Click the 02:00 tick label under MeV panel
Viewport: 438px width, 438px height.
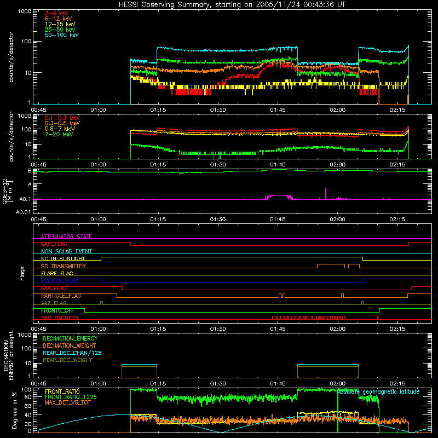(x=337, y=165)
